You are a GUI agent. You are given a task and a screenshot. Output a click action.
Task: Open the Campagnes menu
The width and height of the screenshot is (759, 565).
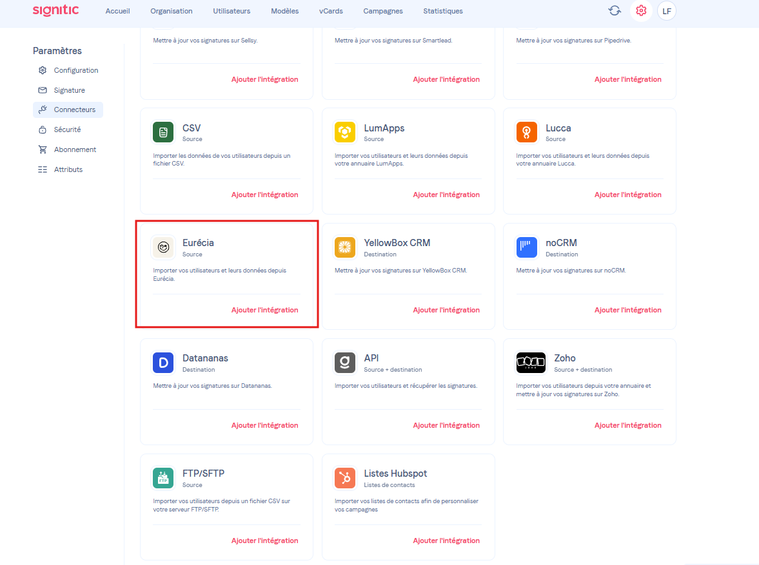click(383, 11)
